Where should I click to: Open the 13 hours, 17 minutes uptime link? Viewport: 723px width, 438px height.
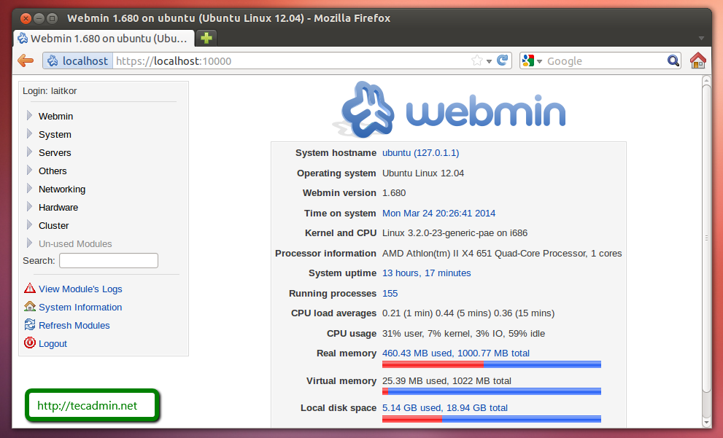(427, 273)
